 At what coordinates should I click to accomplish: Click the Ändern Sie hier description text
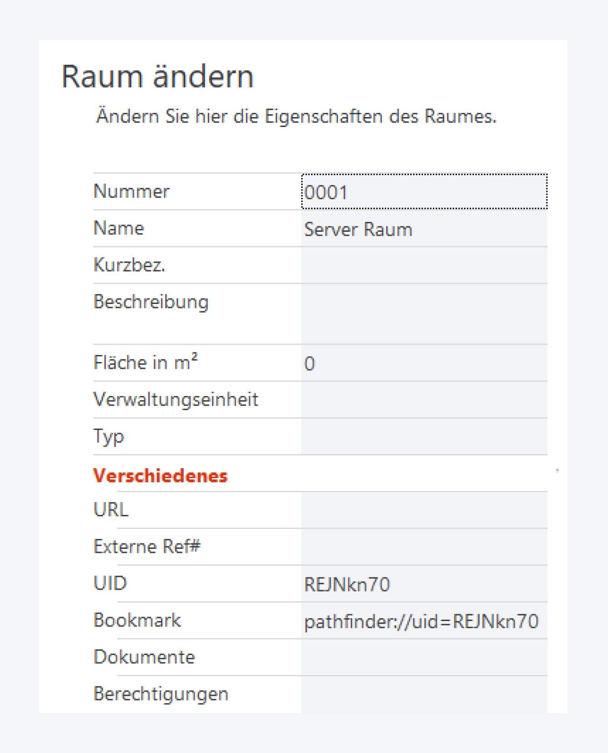point(296,117)
